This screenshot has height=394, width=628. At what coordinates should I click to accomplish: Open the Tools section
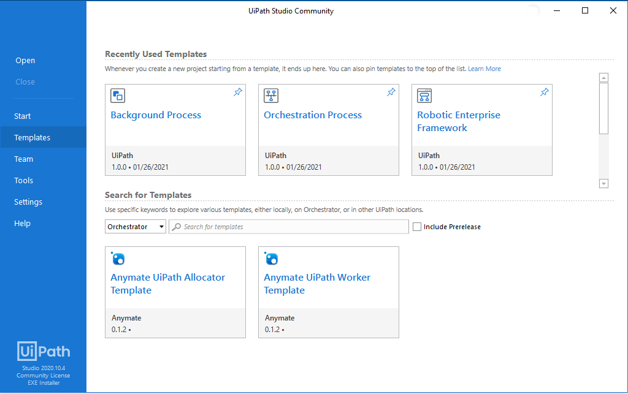(24, 180)
